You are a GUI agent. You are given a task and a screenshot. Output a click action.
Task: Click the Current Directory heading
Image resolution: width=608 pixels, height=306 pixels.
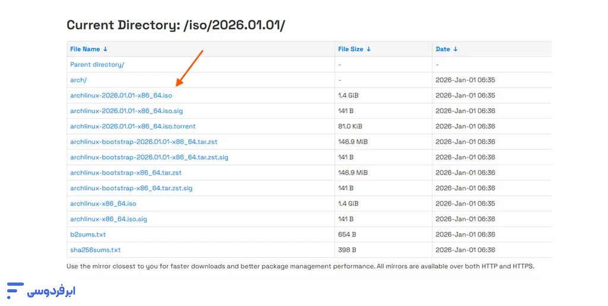click(x=176, y=25)
